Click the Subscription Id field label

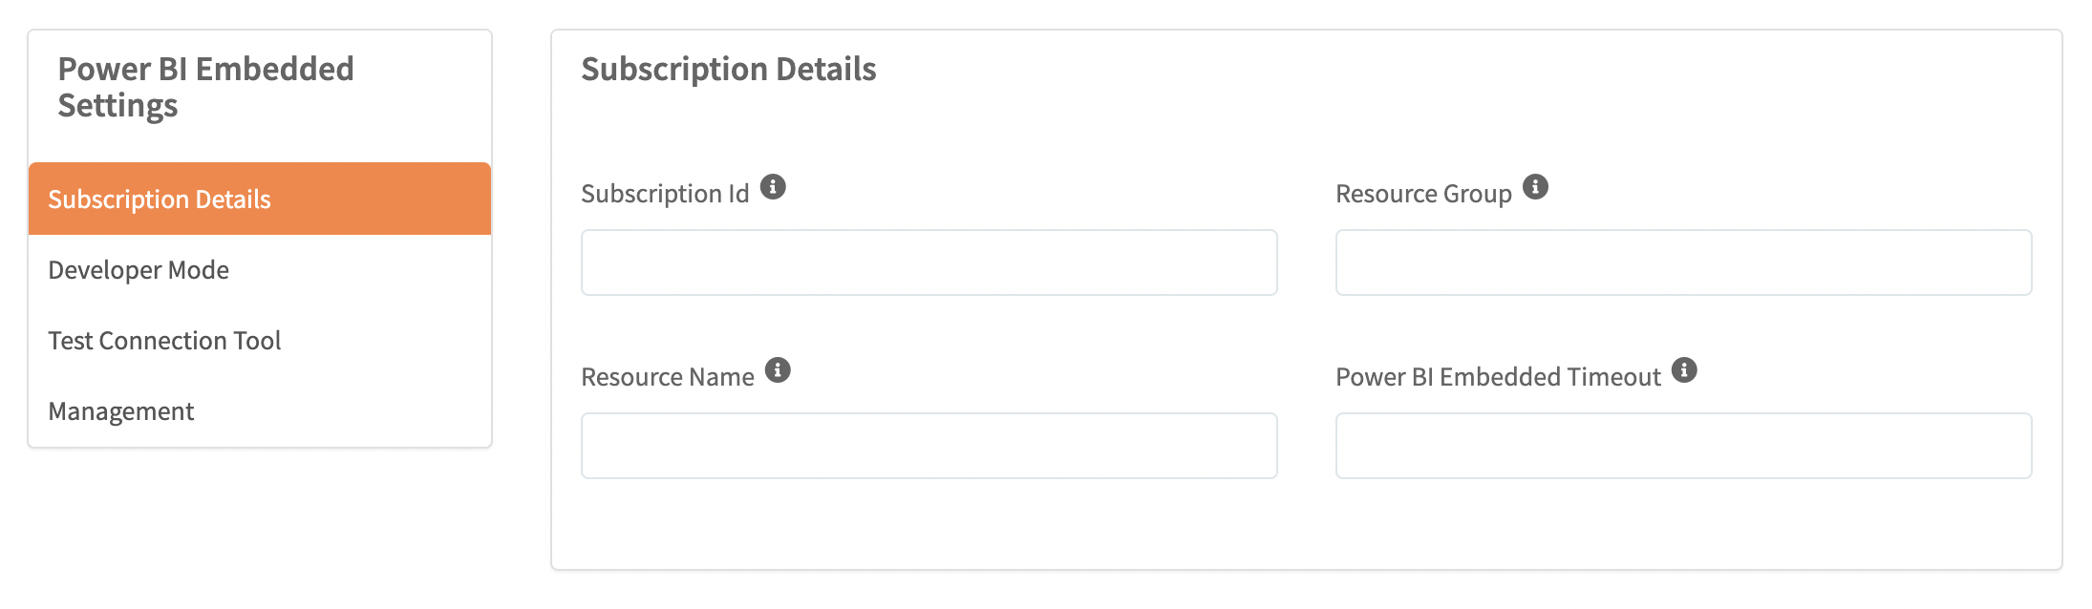click(x=665, y=194)
